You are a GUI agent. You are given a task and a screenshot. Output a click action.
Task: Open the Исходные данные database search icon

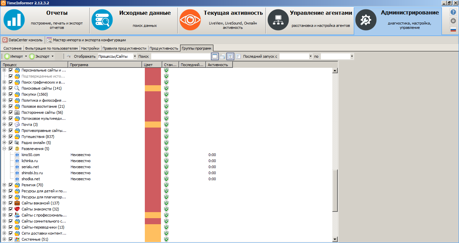pos(102,20)
